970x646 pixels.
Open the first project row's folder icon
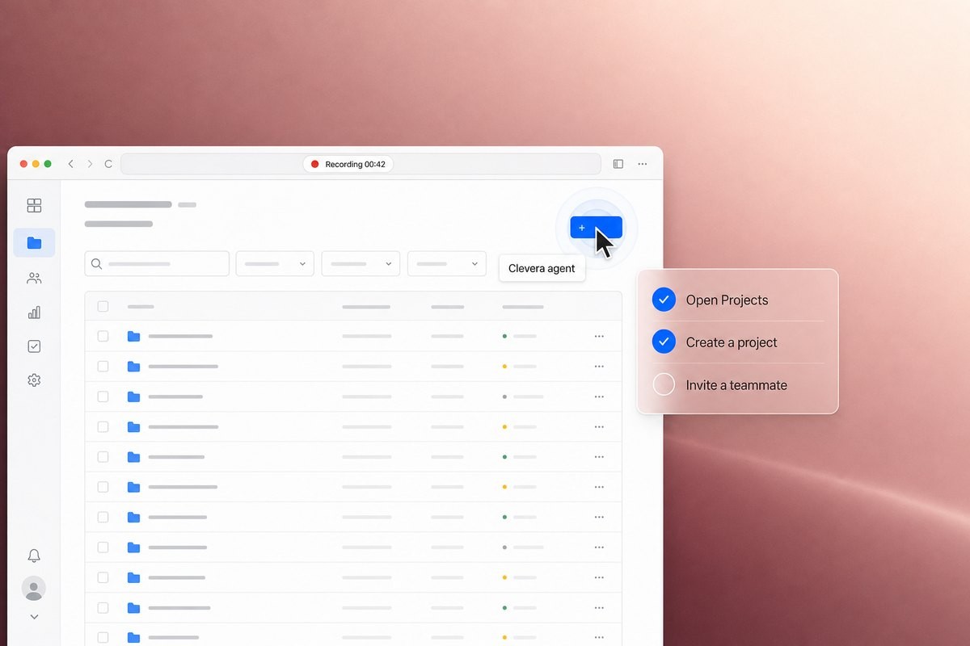point(134,336)
